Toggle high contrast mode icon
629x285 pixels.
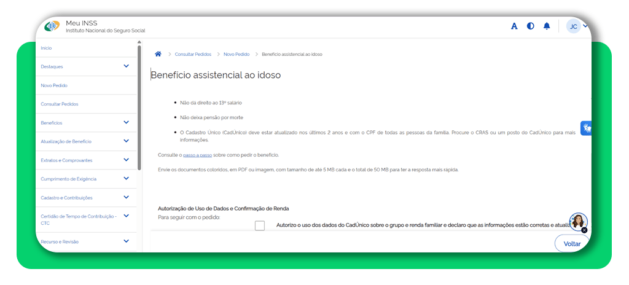(530, 26)
